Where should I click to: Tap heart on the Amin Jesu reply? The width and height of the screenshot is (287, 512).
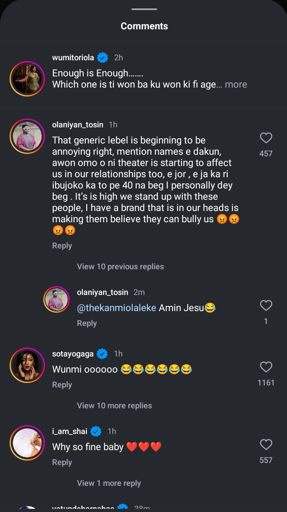(x=266, y=306)
